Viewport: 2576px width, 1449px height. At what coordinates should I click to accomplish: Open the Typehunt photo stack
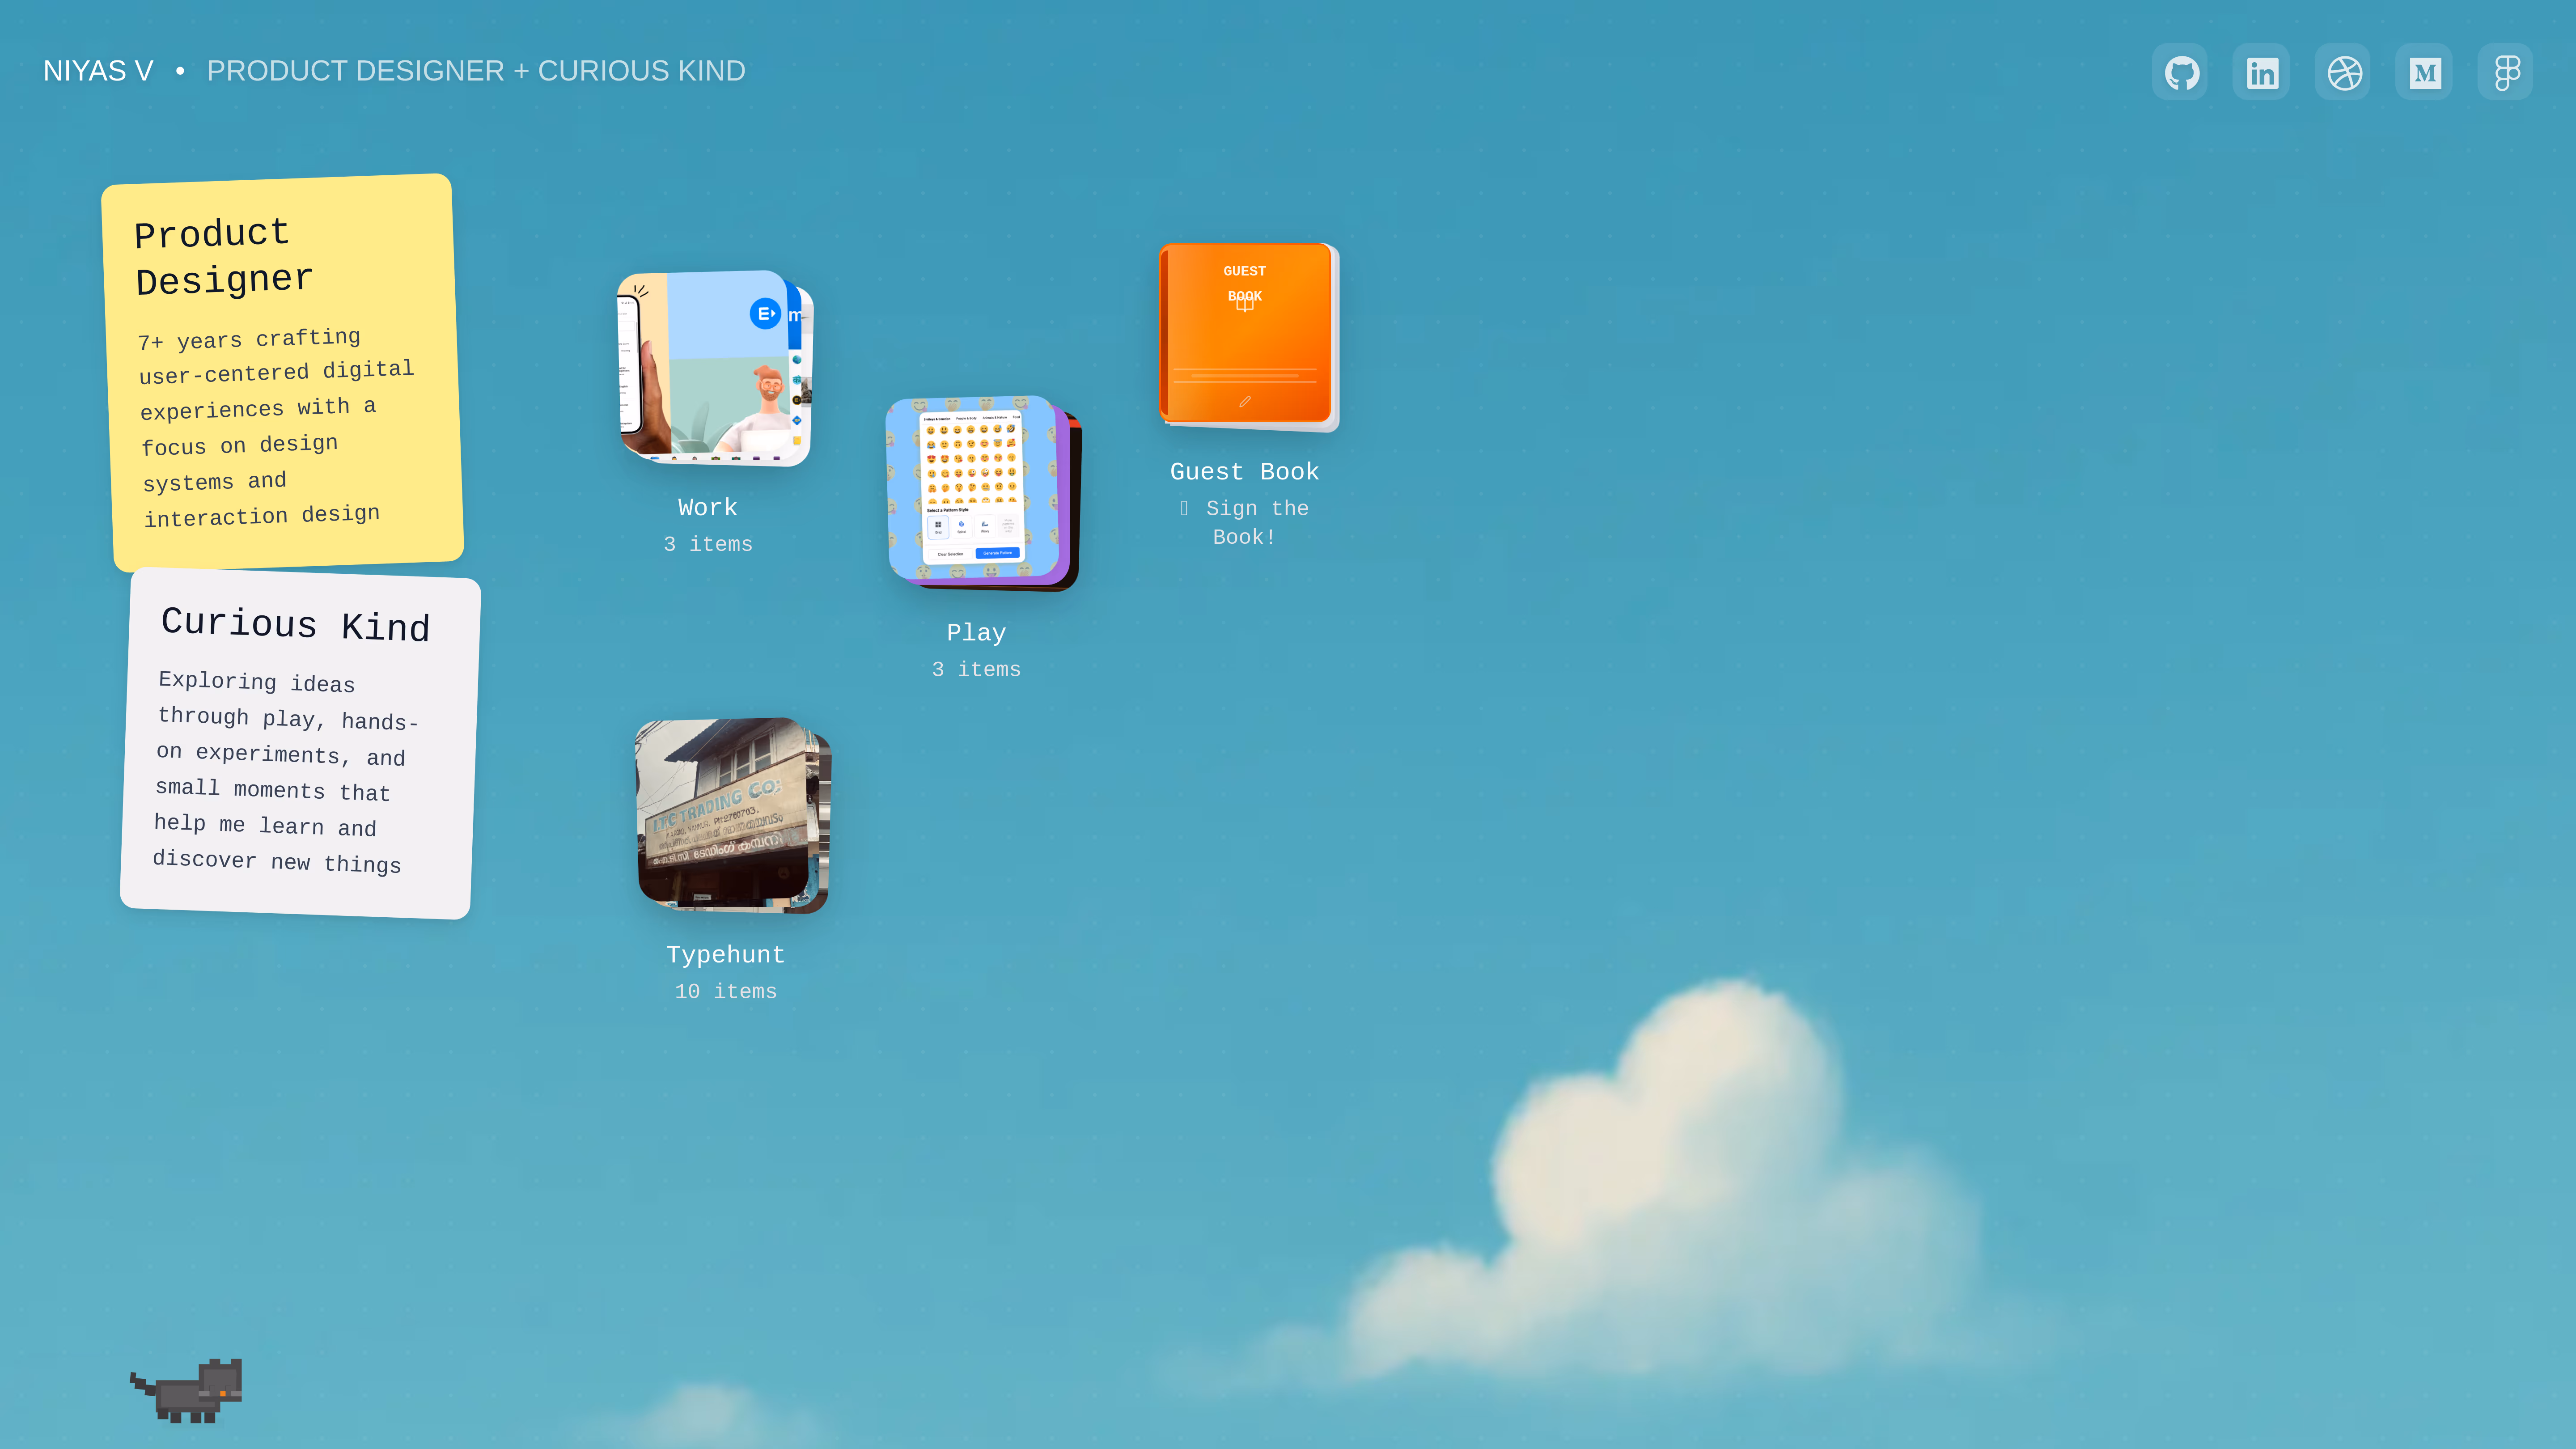coord(733,815)
